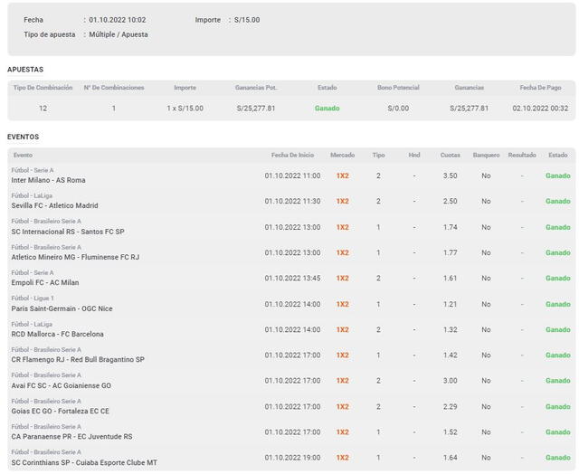Image resolution: width=579 pixels, height=474 pixels.
Task: Click the Fecha De Pago column header
Action: click(540, 88)
